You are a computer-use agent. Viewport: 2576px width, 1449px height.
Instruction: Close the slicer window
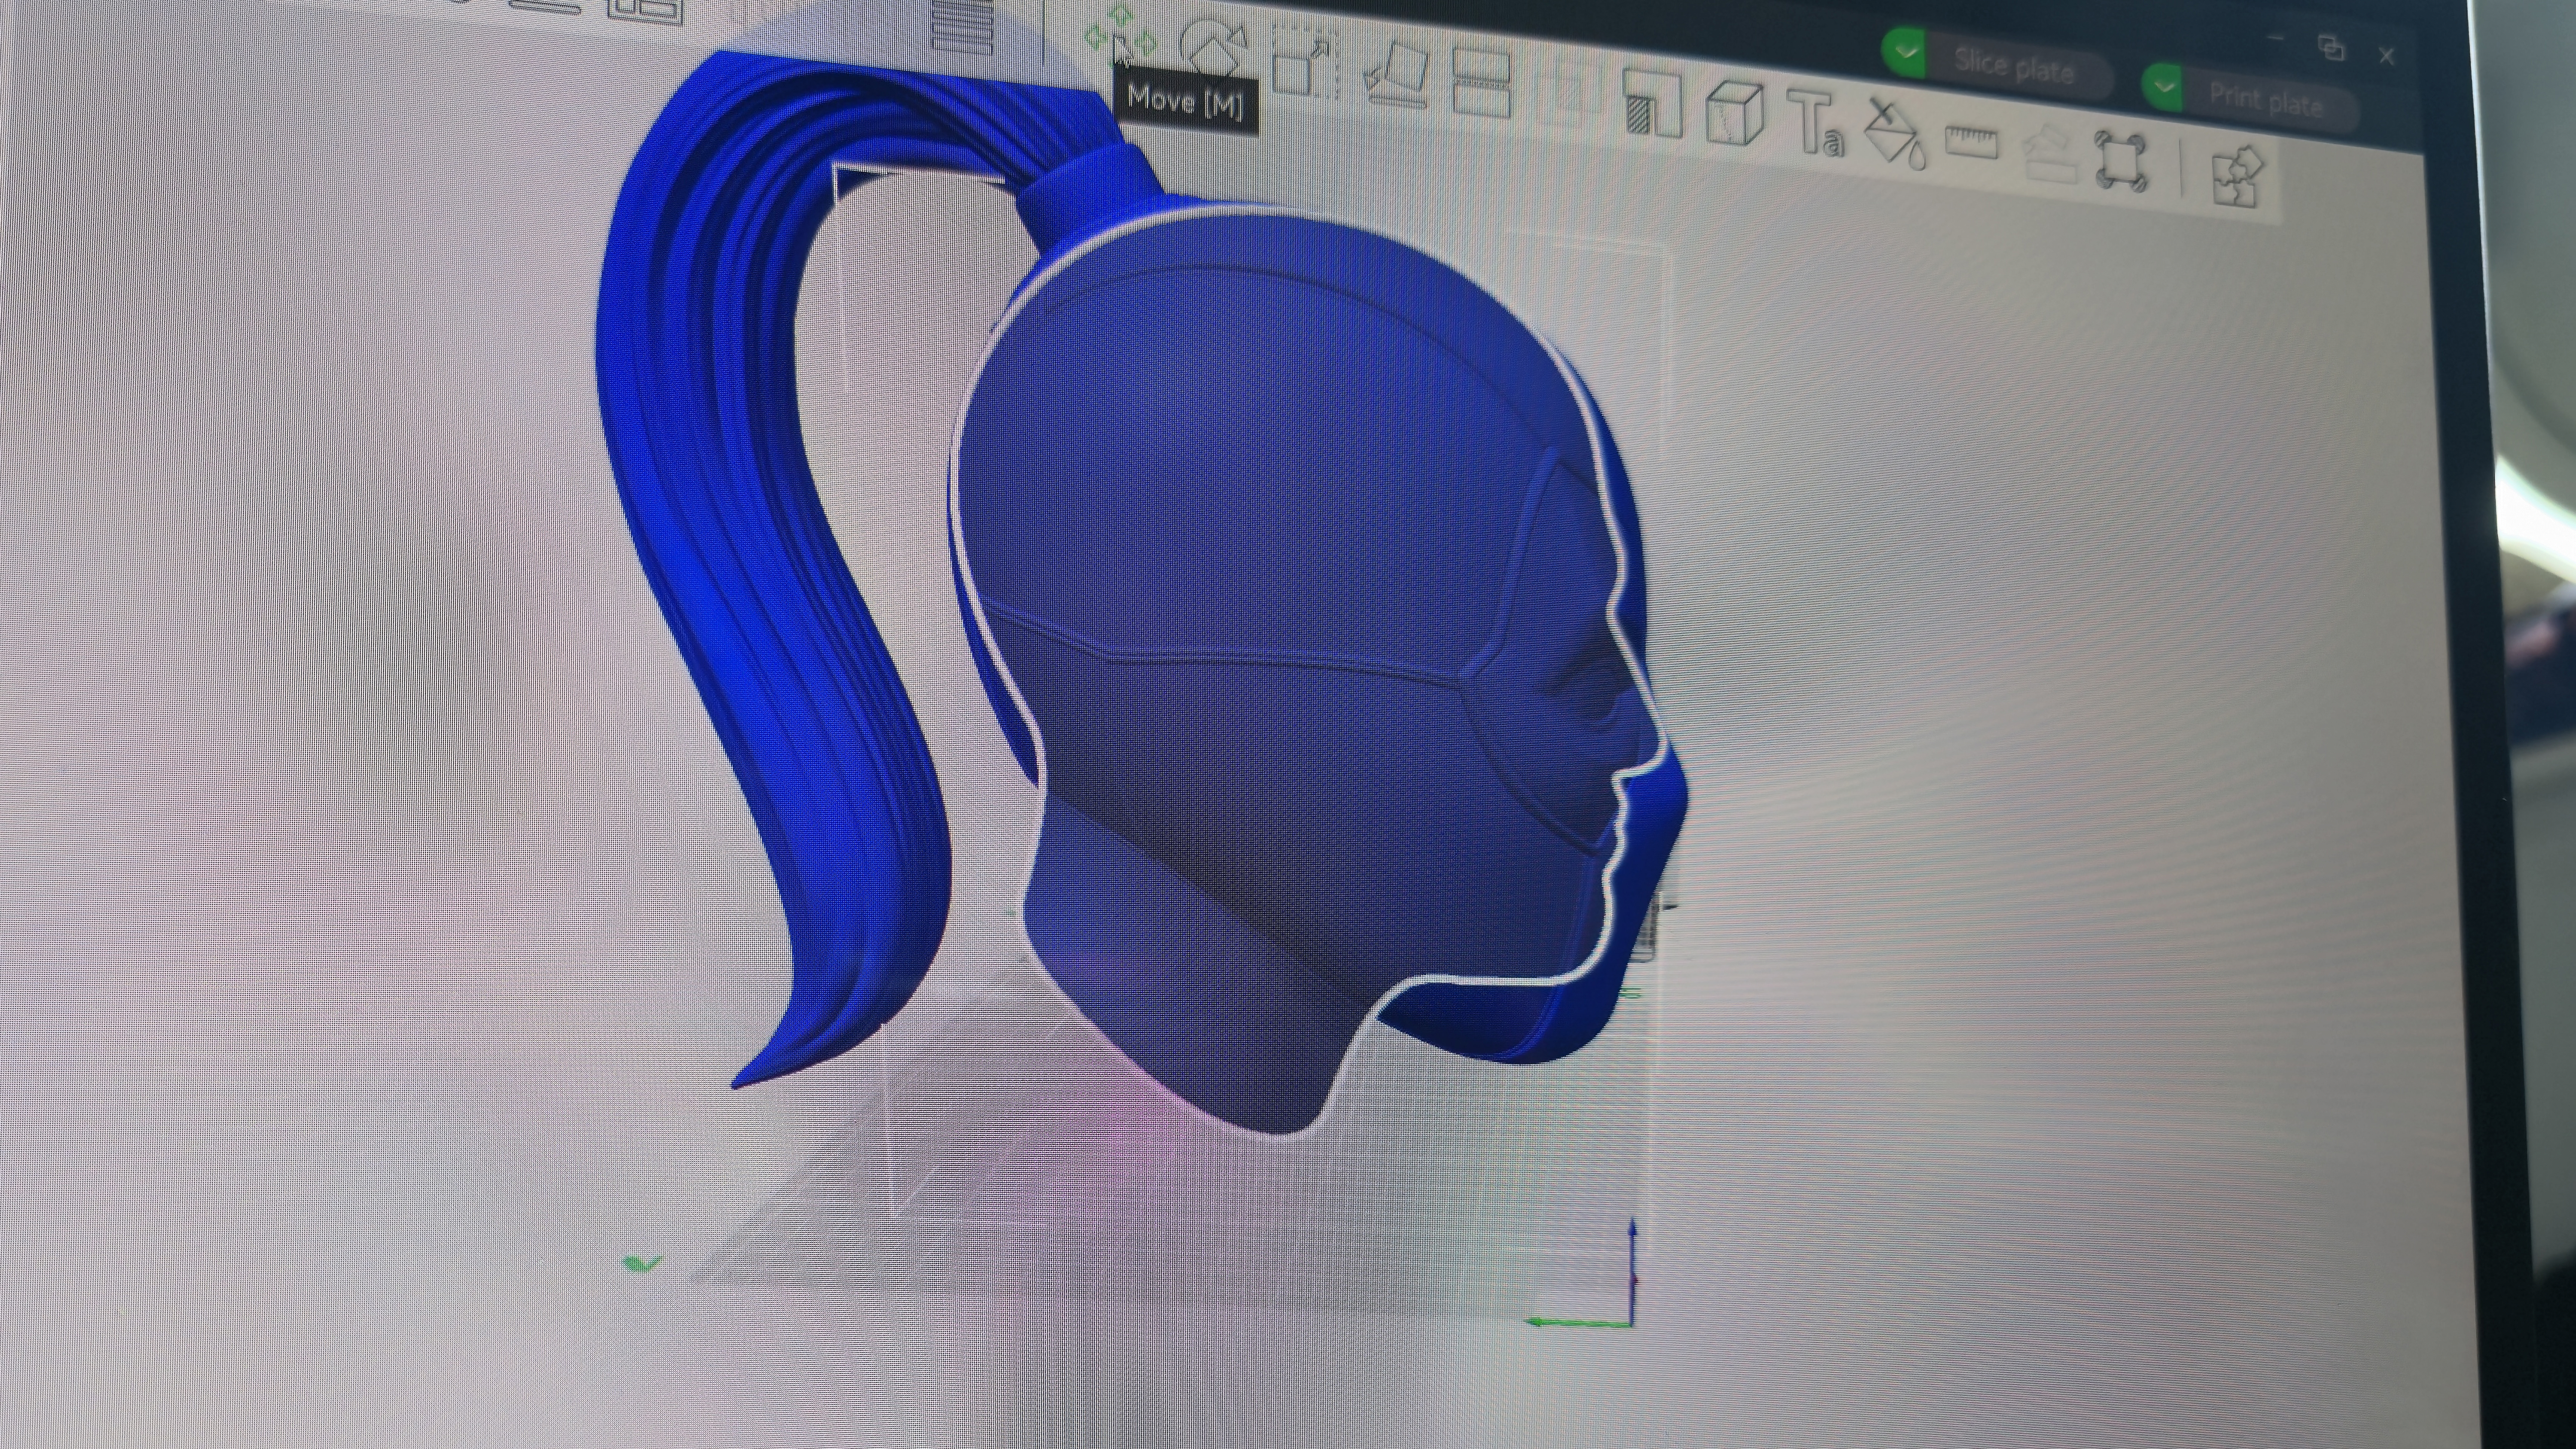[x=2387, y=56]
